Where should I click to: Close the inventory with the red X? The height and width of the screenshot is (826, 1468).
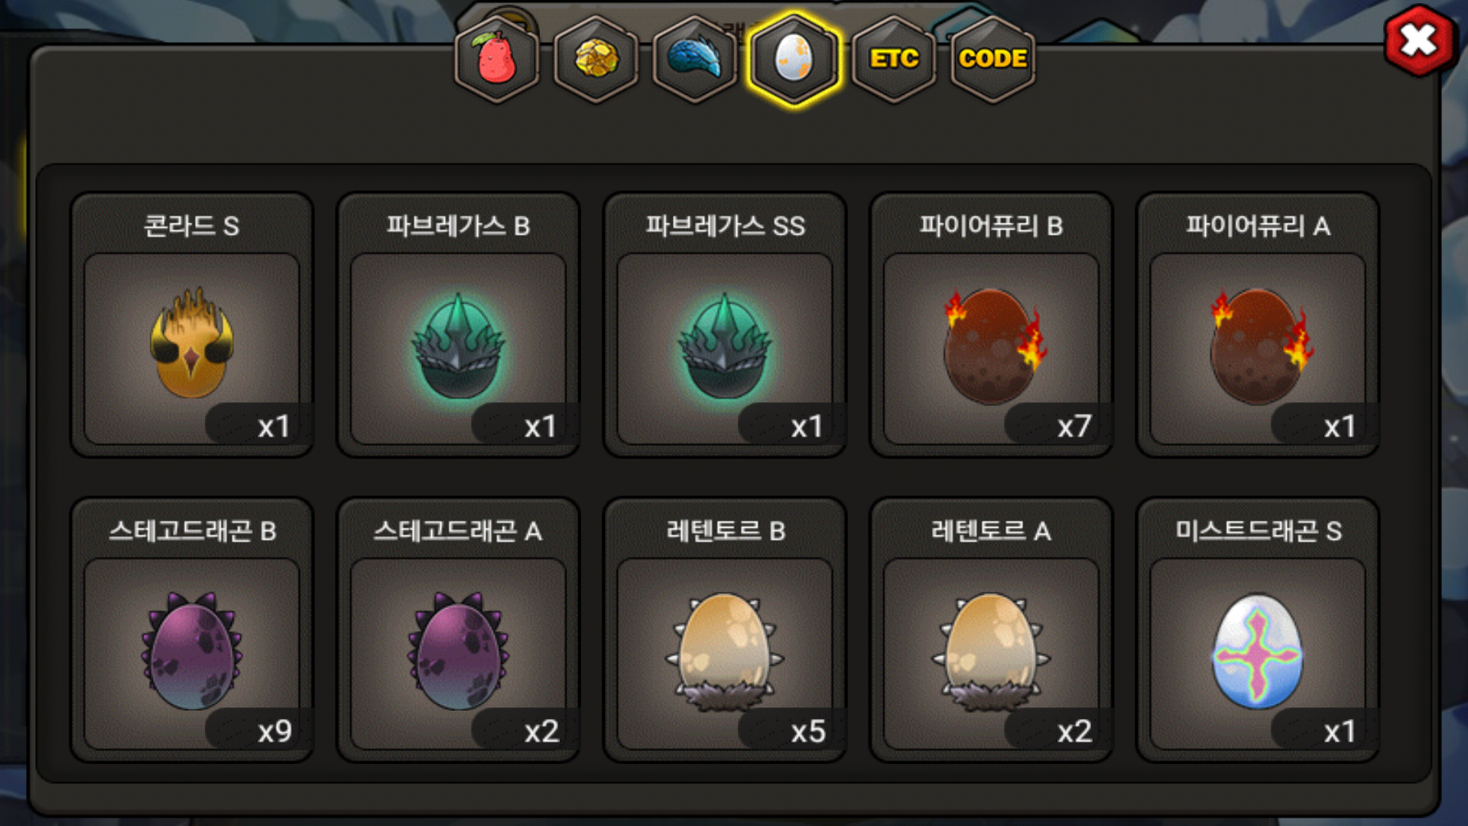(1419, 41)
